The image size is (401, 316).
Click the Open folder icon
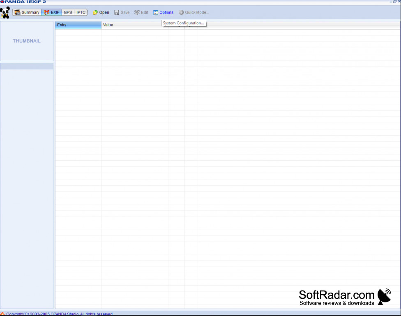tap(95, 13)
